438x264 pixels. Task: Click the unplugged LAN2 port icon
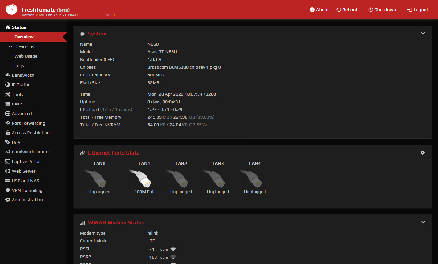click(181, 178)
